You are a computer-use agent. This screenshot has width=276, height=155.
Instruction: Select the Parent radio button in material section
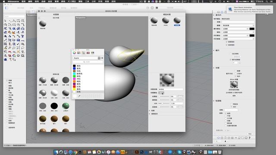(x=235, y=74)
